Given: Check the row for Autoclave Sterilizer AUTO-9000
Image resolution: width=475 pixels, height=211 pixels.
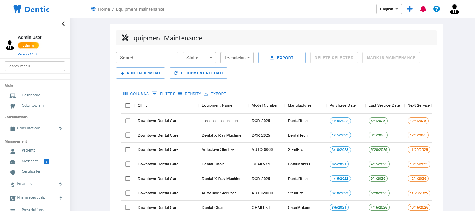Looking at the screenshot, I should 128,149.
